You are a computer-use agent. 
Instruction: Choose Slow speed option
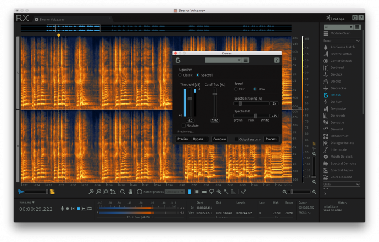click(x=255, y=89)
